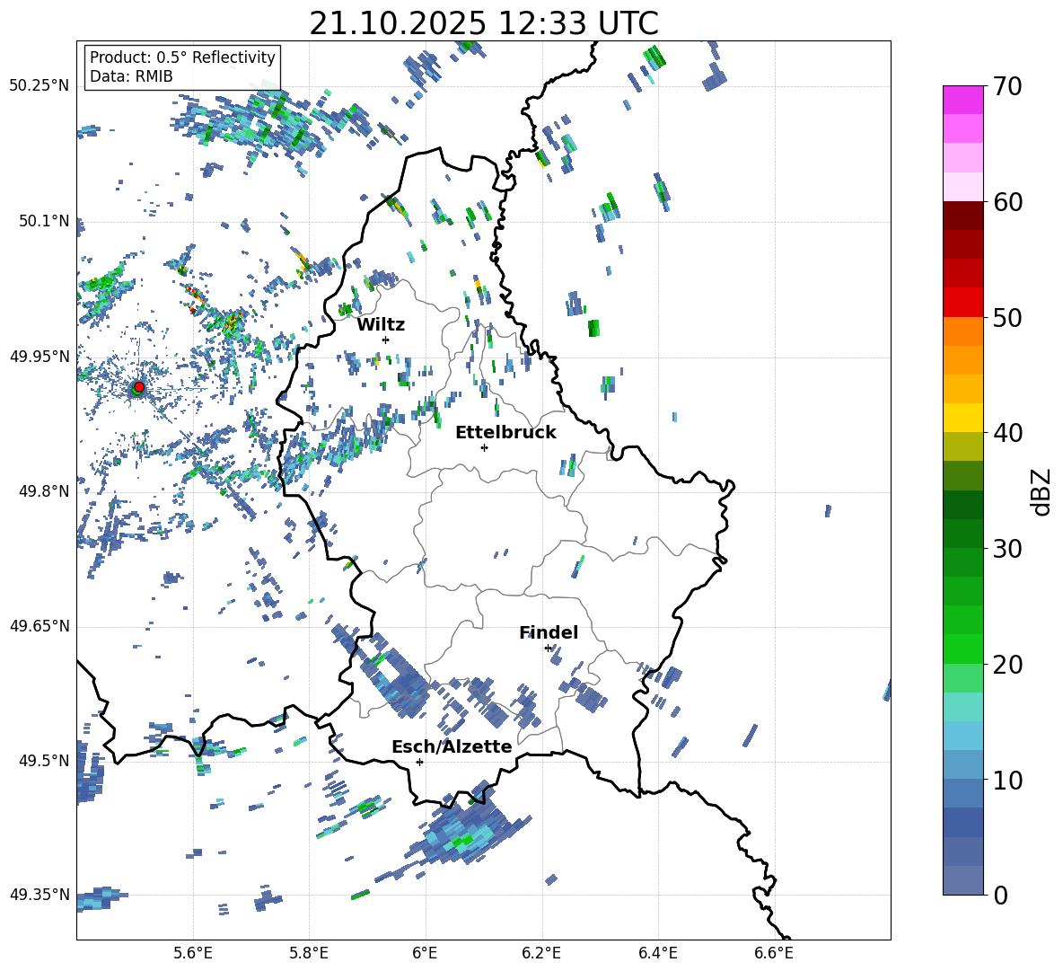This screenshot has width=1063, height=971.
Task: Click the yellow colorbar segment above 40
Action: point(962,418)
